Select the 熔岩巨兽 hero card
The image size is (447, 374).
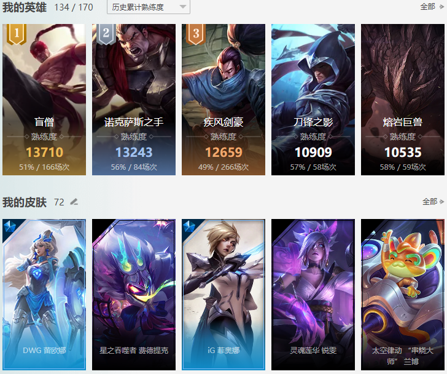pyautogui.click(x=403, y=100)
